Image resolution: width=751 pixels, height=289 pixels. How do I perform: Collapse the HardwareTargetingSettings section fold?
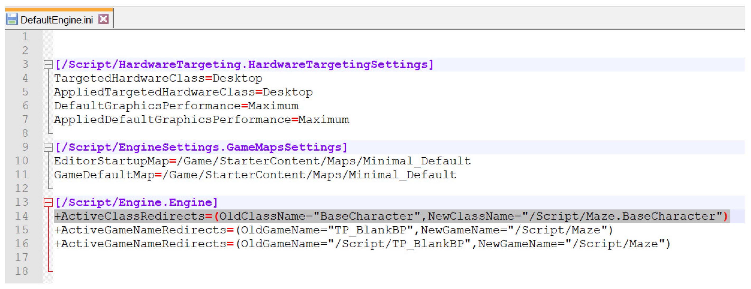click(x=48, y=64)
